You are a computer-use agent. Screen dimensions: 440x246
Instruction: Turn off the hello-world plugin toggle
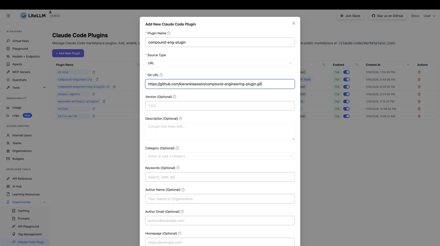pyautogui.click(x=346, y=116)
